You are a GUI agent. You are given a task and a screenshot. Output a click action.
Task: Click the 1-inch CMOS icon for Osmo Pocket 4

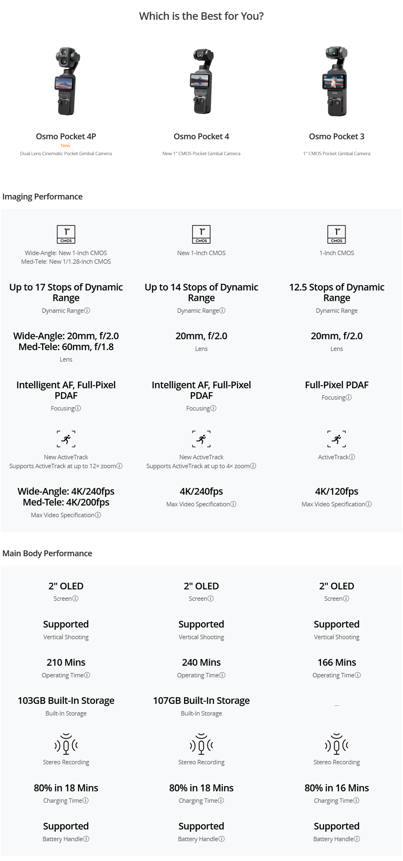click(x=201, y=234)
